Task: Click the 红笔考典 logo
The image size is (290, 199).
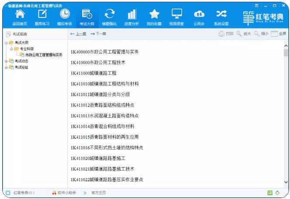Action: 263,18
